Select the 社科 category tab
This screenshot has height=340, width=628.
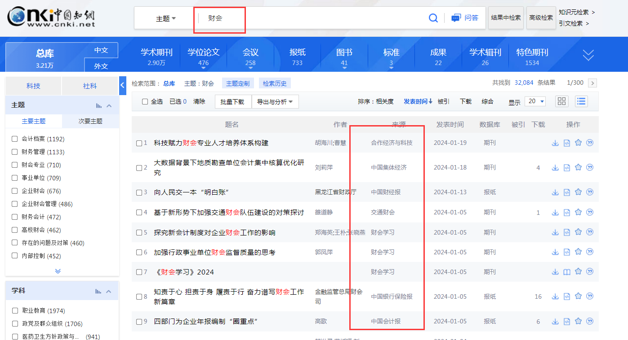coord(90,86)
